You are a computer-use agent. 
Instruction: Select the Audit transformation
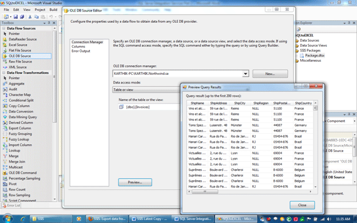coord(13,89)
